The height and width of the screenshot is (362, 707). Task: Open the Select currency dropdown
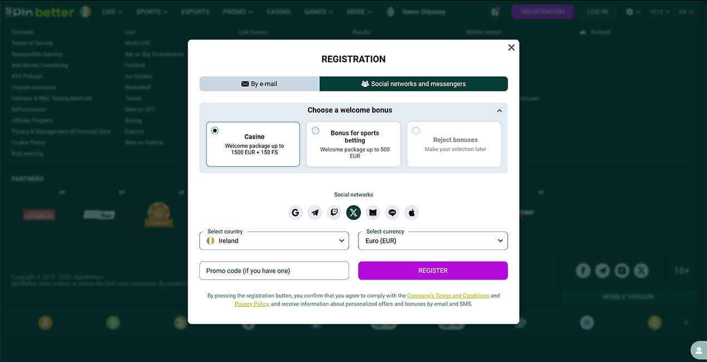click(433, 240)
